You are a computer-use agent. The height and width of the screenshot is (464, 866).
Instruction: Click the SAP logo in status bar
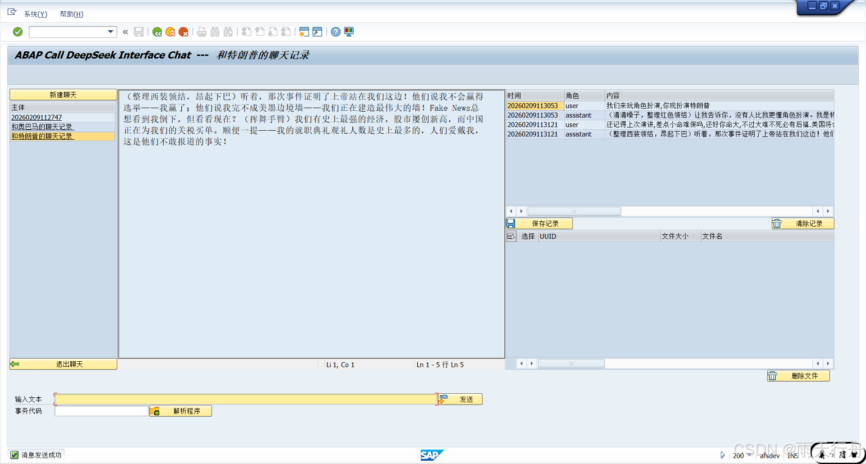(x=432, y=455)
